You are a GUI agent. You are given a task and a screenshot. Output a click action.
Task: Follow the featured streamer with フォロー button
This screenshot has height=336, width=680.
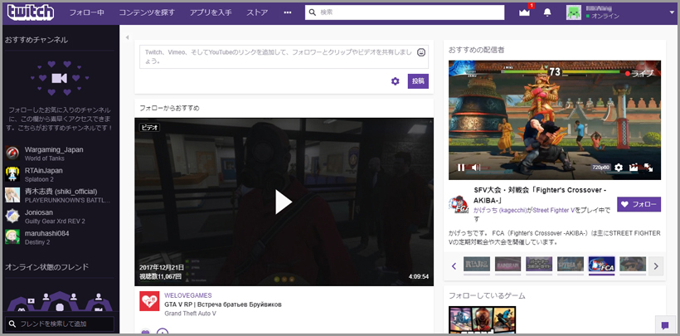pyautogui.click(x=639, y=204)
